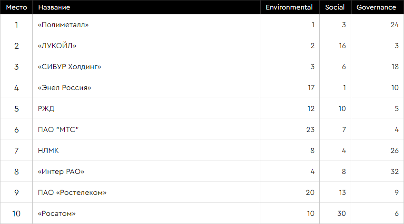Image resolution: width=404 pixels, height=224 pixels.
Task: Click the ПАО "МТС" name cell
Action: (58, 130)
